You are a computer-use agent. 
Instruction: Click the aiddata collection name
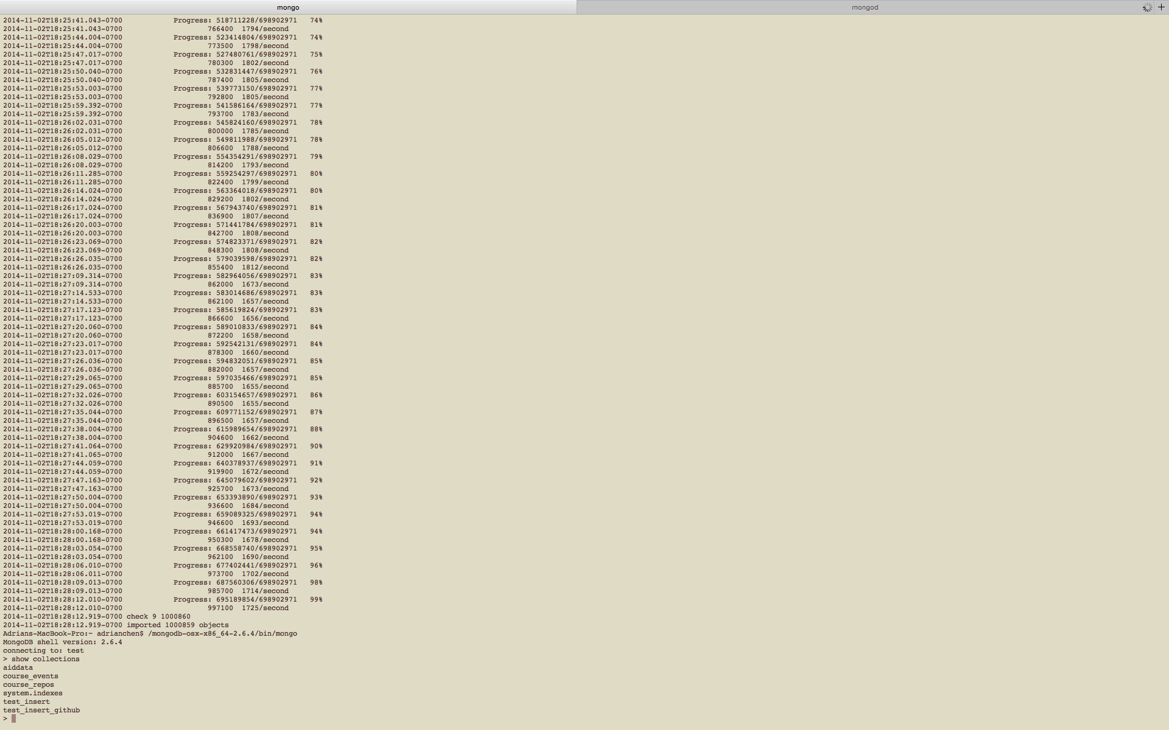(18, 667)
